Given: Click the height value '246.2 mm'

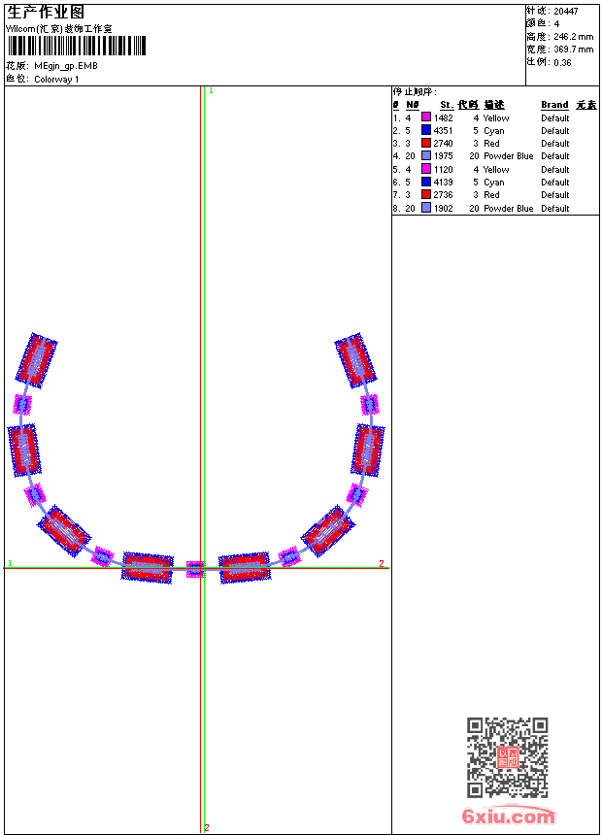Looking at the screenshot, I should 573,37.
